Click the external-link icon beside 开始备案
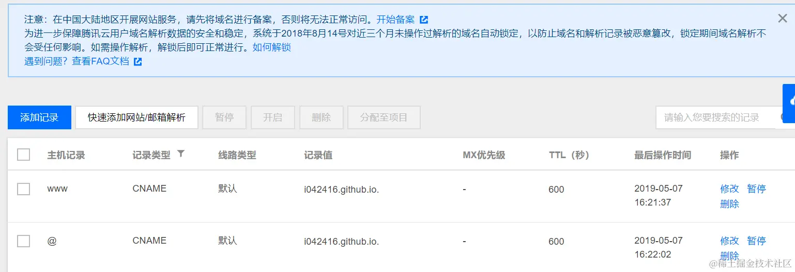 pos(424,20)
